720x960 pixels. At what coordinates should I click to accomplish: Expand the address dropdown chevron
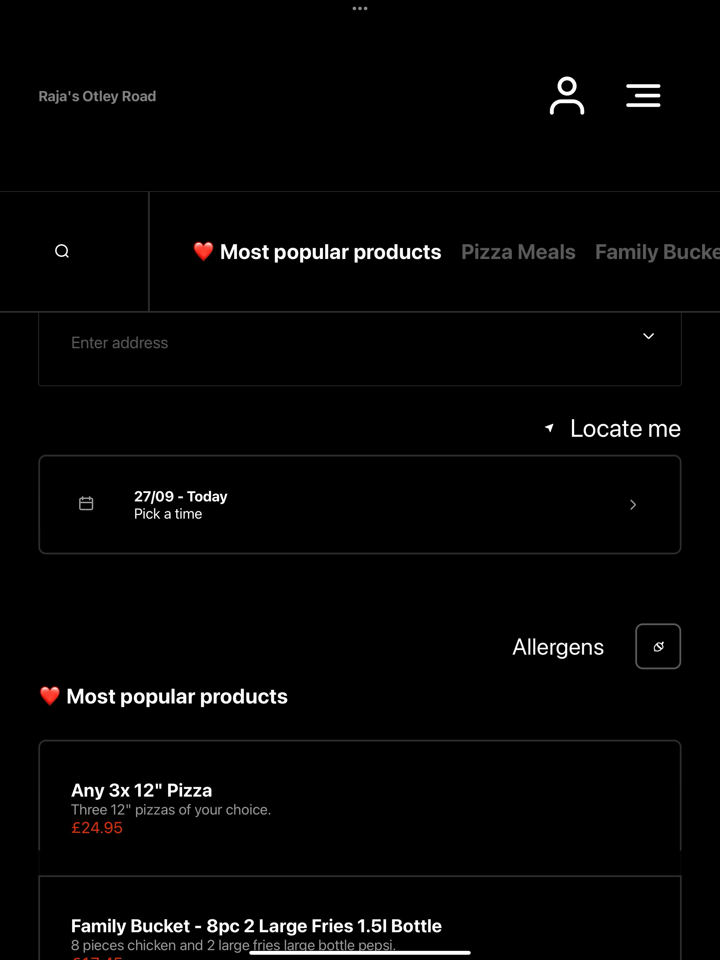648,336
